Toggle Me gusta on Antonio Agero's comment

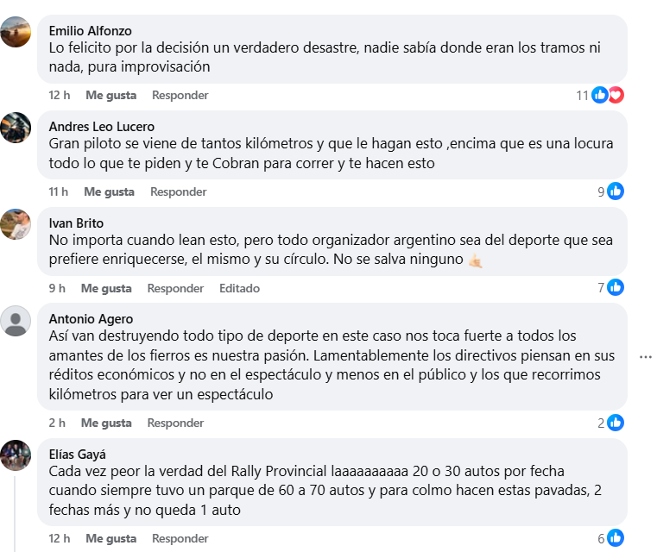pos(106,423)
